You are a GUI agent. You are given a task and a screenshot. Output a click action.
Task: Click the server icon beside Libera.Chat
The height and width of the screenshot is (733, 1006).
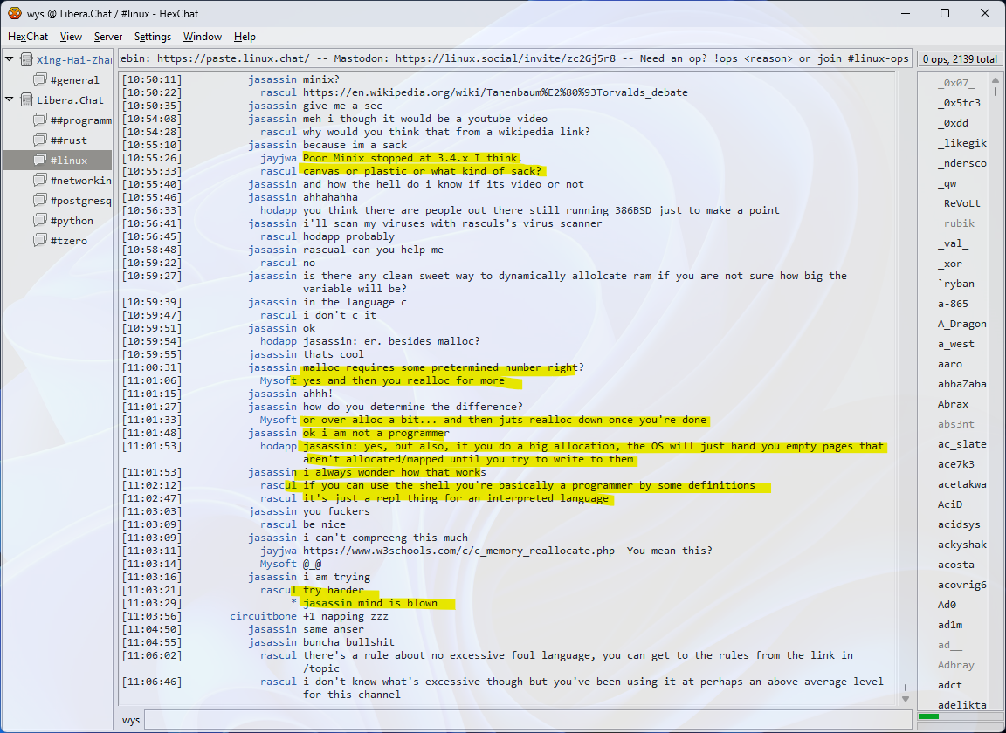27,100
